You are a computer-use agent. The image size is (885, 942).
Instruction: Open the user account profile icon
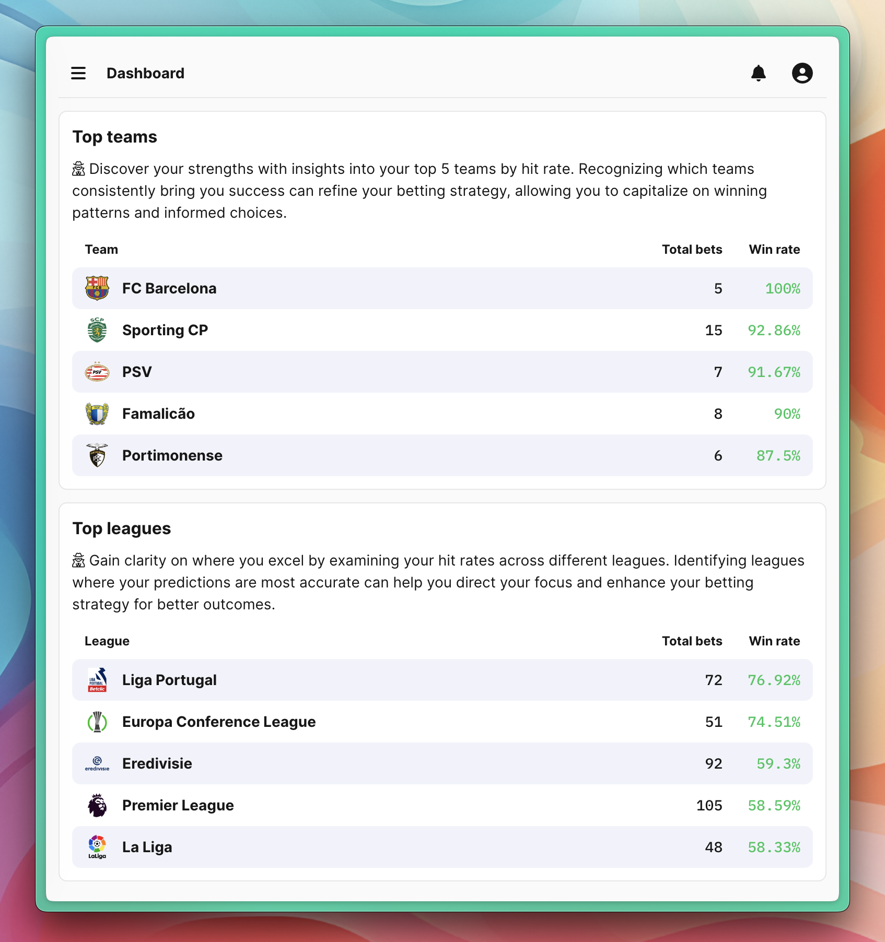click(x=802, y=73)
